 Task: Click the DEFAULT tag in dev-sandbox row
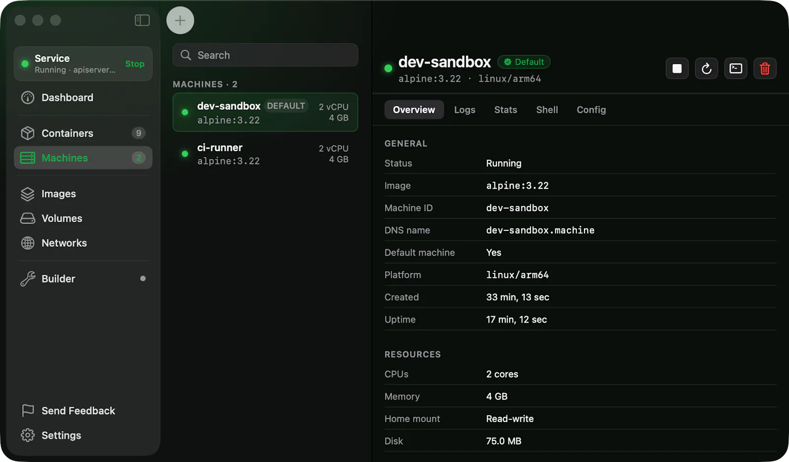[x=286, y=106]
